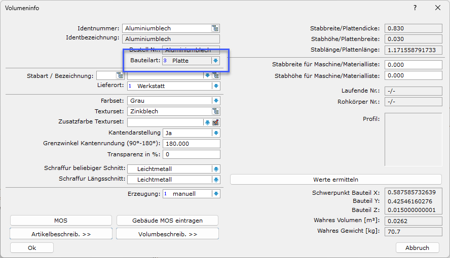Click the help question mark icon
Image resolution: width=450 pixels, height=258 pixels.
tap(415, 8)
